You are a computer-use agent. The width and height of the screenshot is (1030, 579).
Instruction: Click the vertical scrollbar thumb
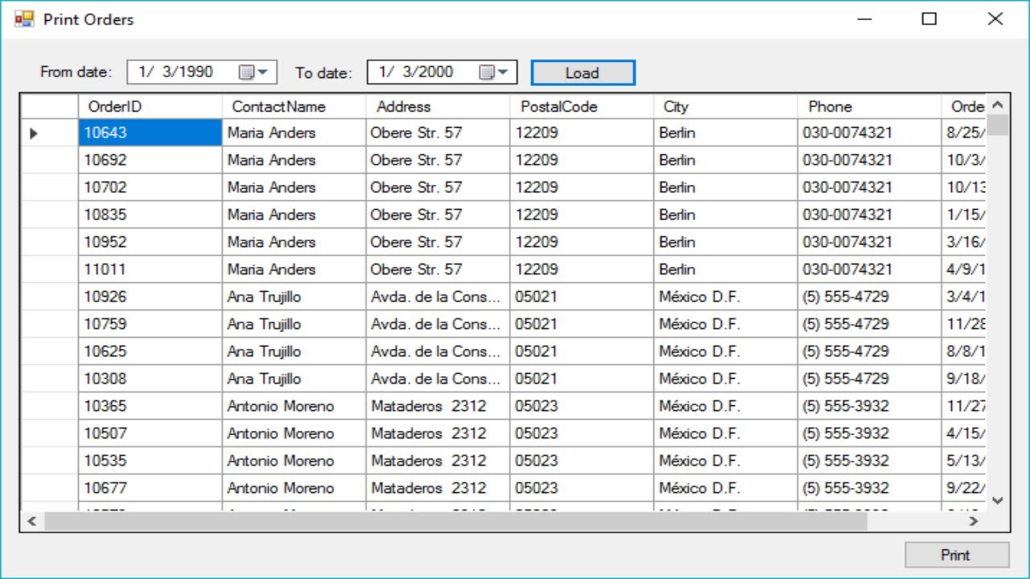click(998, 125)
